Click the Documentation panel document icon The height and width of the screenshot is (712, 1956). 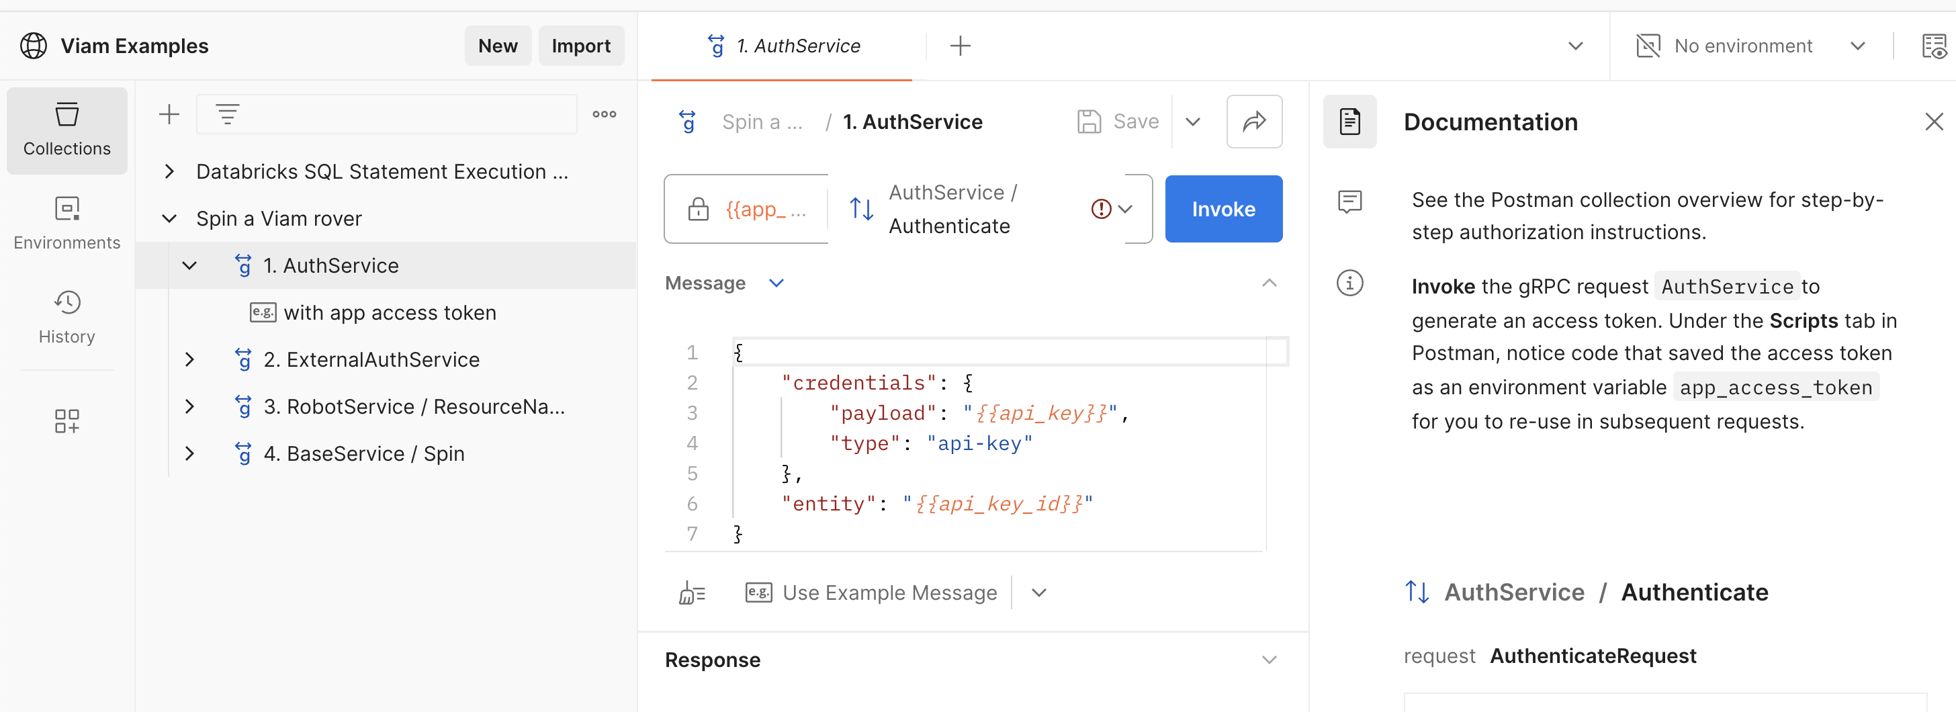[x=1349, y=122]
